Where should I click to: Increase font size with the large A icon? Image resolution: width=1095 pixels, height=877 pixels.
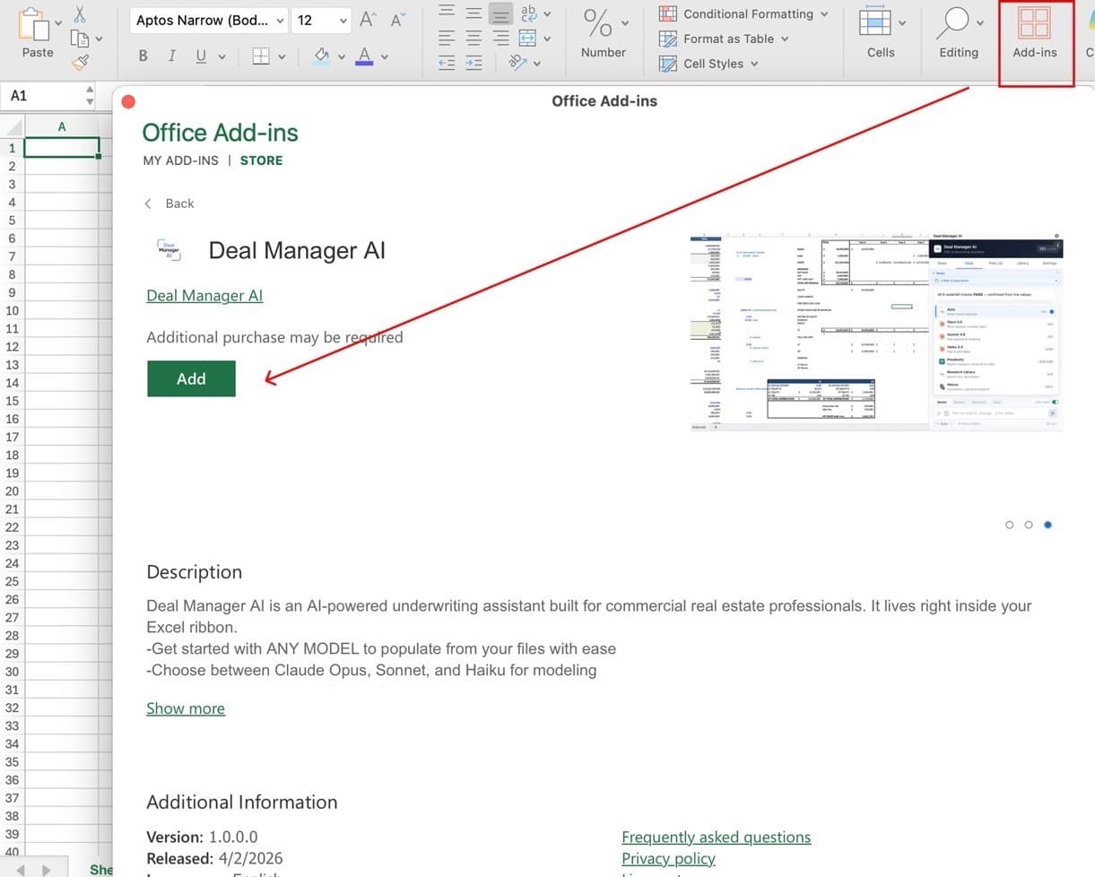click(367, 20)
